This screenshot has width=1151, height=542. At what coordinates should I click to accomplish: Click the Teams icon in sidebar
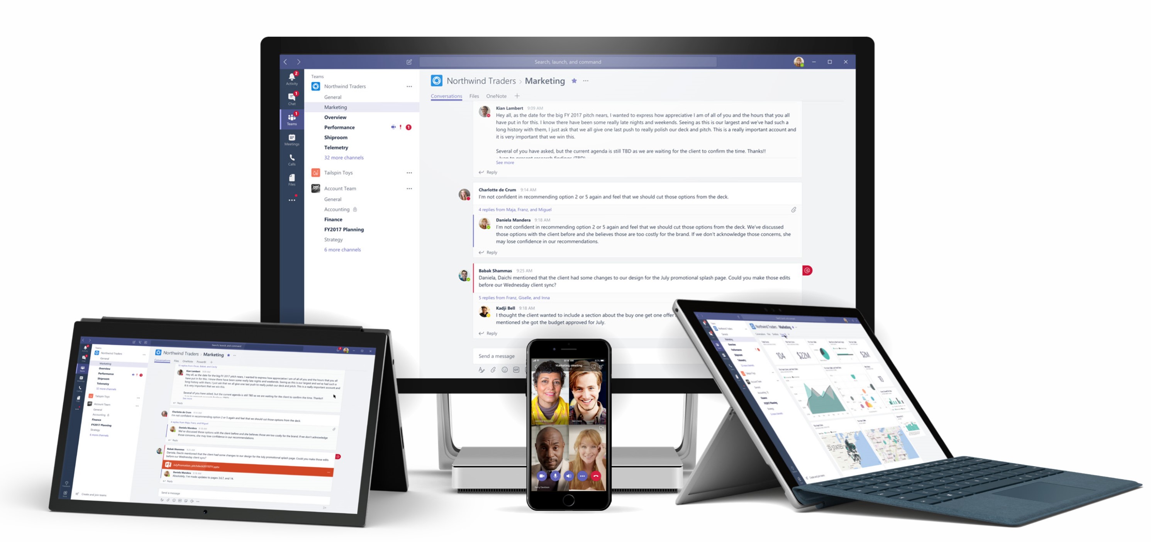point(290,120)
